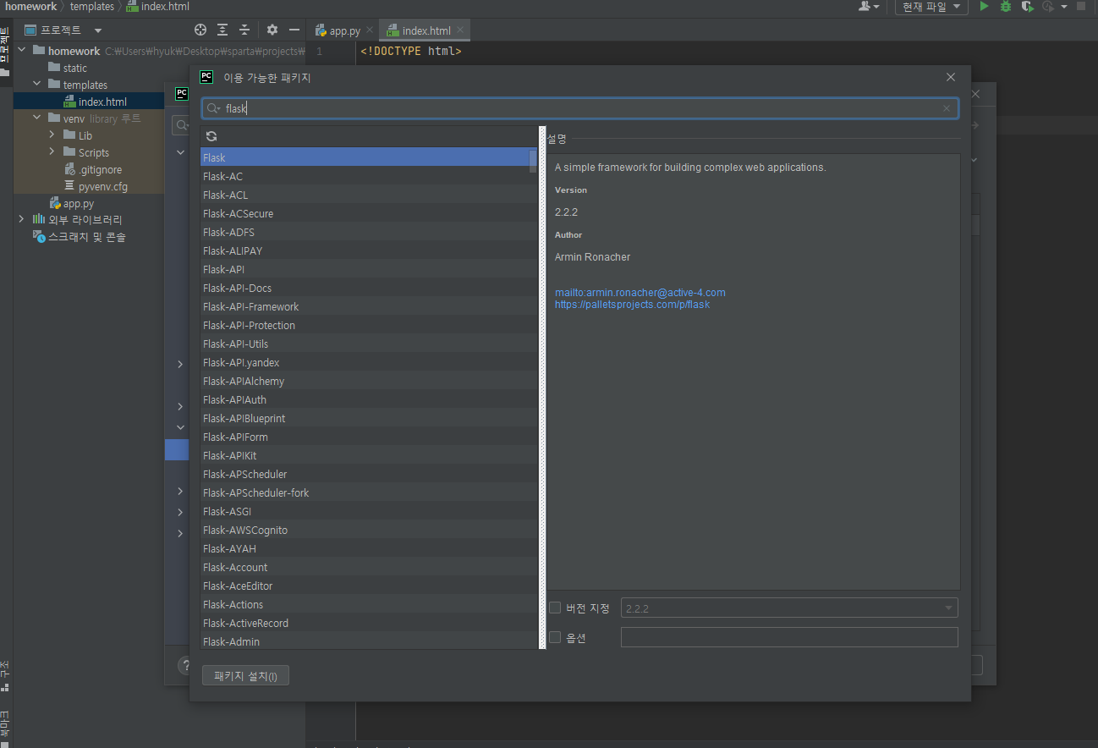The width and height of the screenshot is (1098, 748).
Task: Click the green Debug bug icon
Action: click(x=1006, y=6)
